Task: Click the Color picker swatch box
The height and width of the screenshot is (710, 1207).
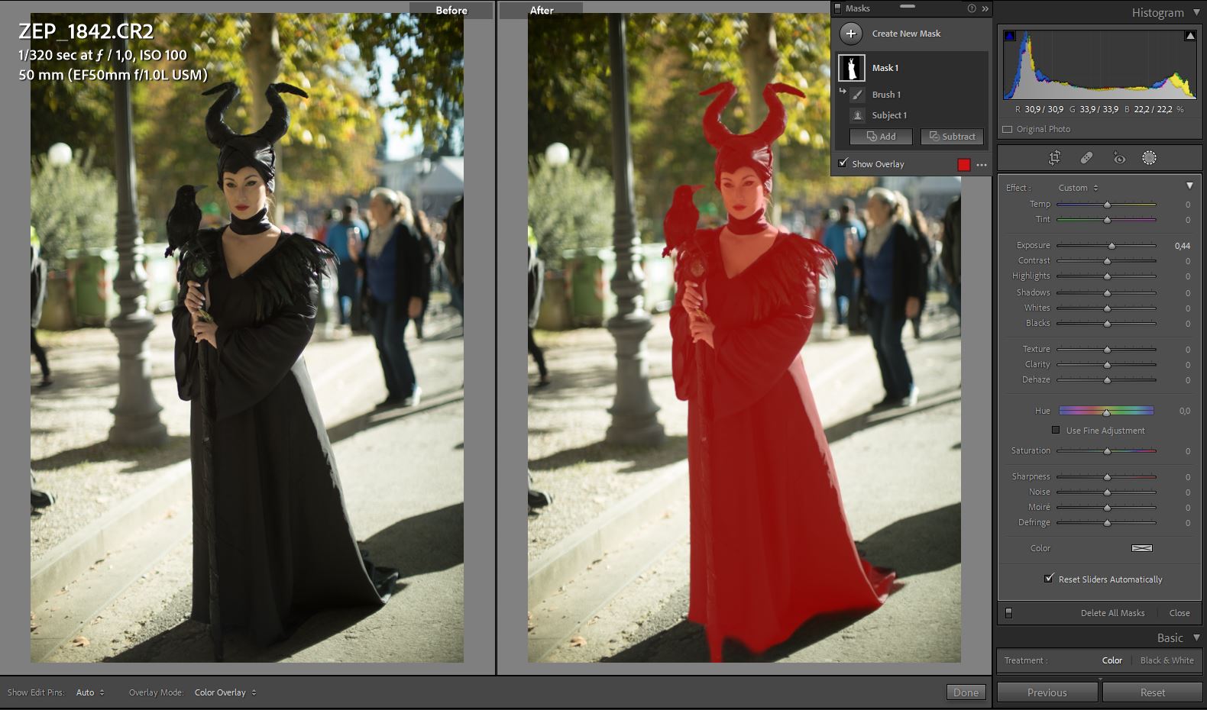Action: click(1141, 548)
